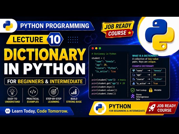Click the icon left of "age" table key
Viewport: 179px width, 134px height.
(134, 75)
